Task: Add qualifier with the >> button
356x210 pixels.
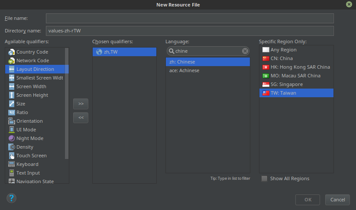Action: [x=81, y=104]
